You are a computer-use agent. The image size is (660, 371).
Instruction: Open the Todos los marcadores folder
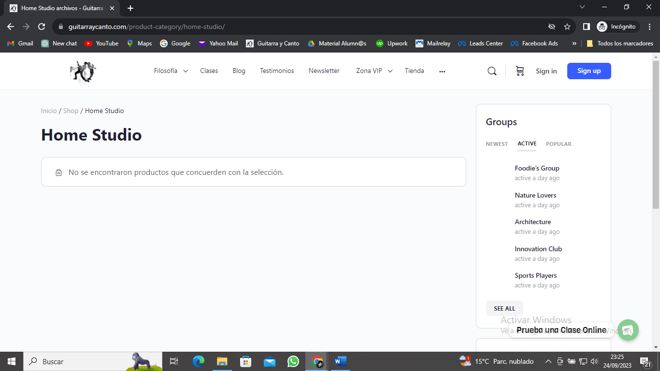pyautogui.click(x=620, y=43)
